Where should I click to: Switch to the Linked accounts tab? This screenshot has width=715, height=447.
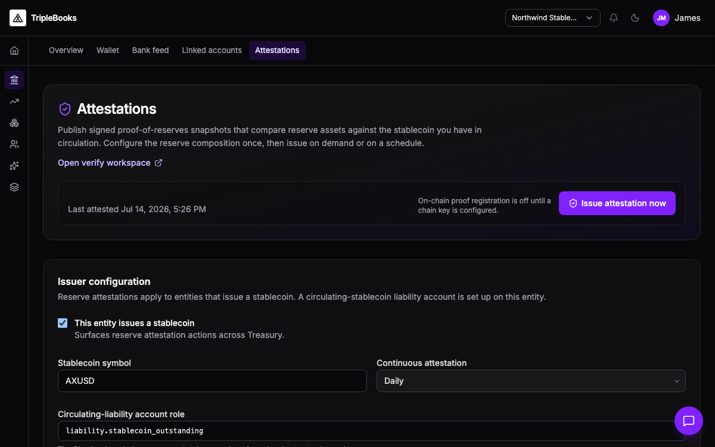212,51
